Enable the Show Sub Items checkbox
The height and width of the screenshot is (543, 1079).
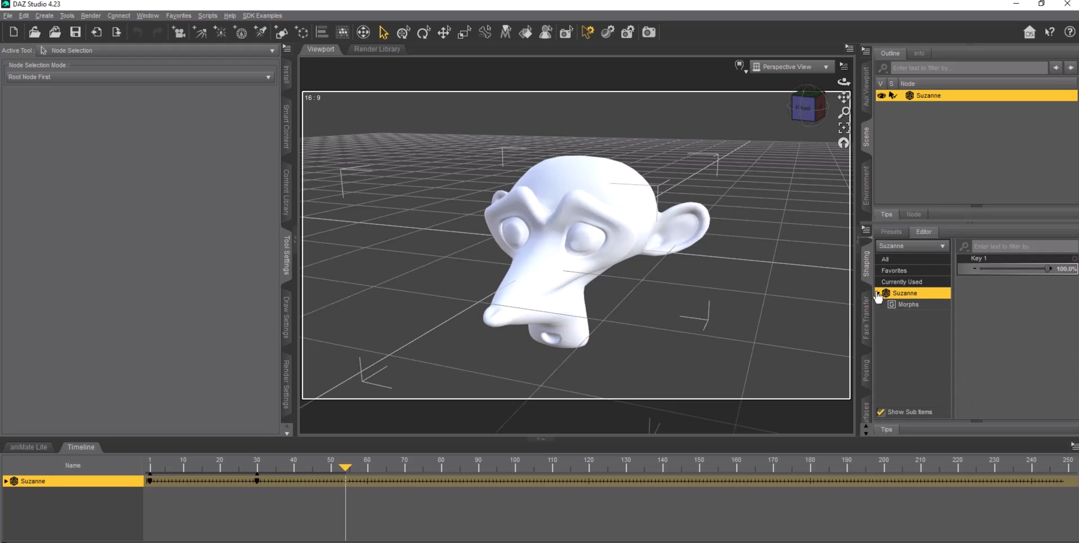pyautogui.click(x=881, y=412)
